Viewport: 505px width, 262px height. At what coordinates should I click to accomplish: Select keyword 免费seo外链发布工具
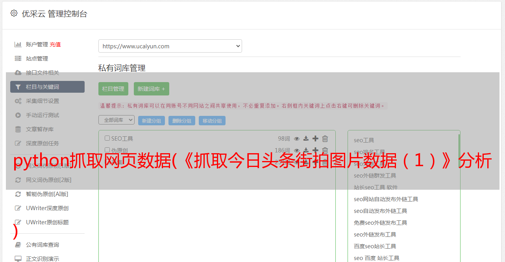(380, 223)
